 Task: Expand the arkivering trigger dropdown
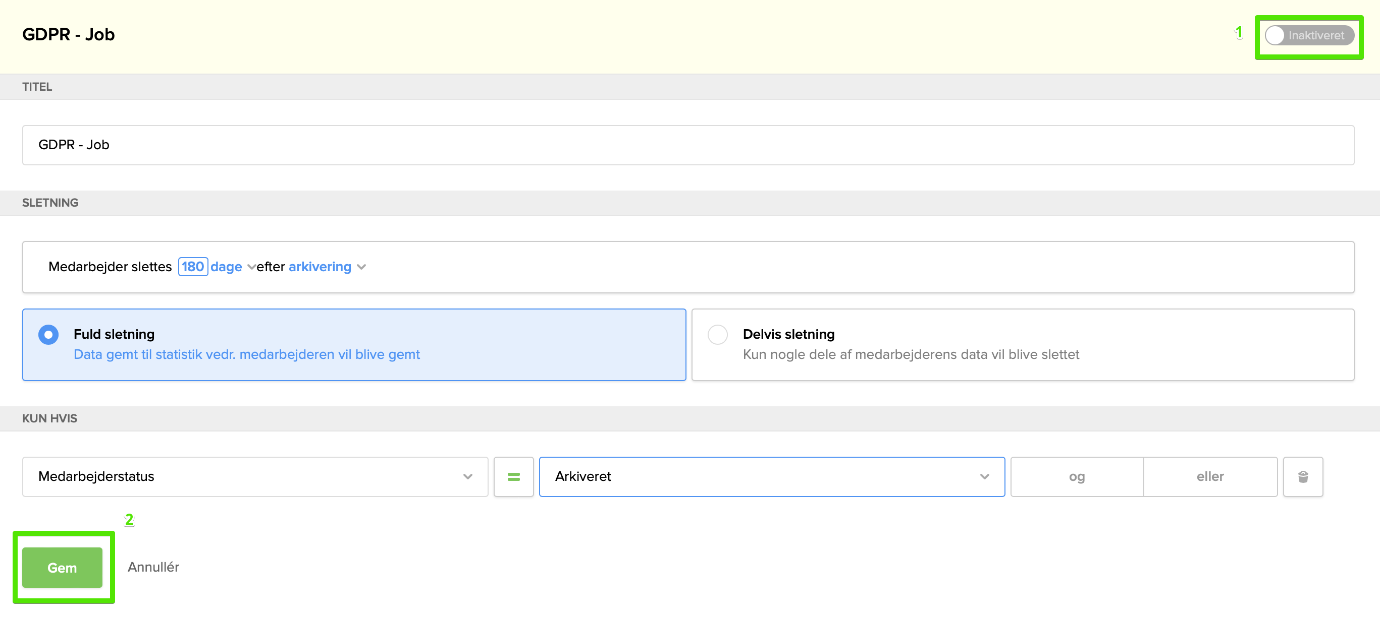click(x=320, y=267)
